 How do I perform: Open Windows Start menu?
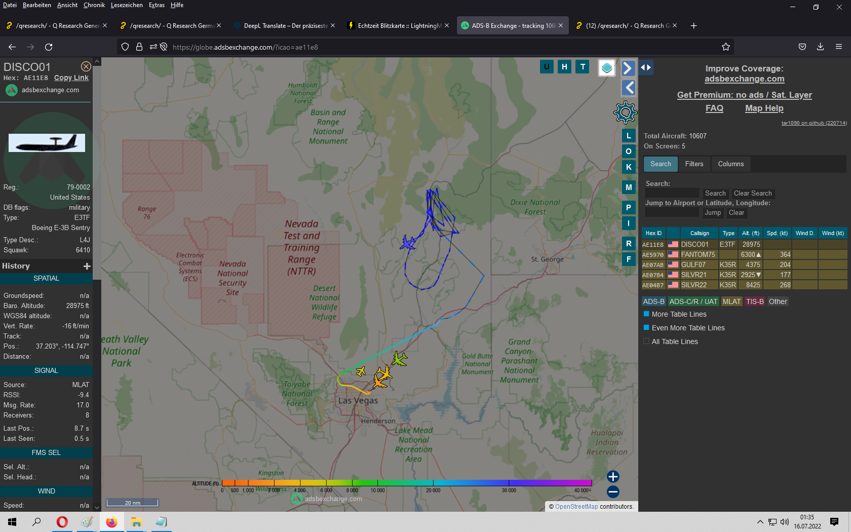click(13, 522)
